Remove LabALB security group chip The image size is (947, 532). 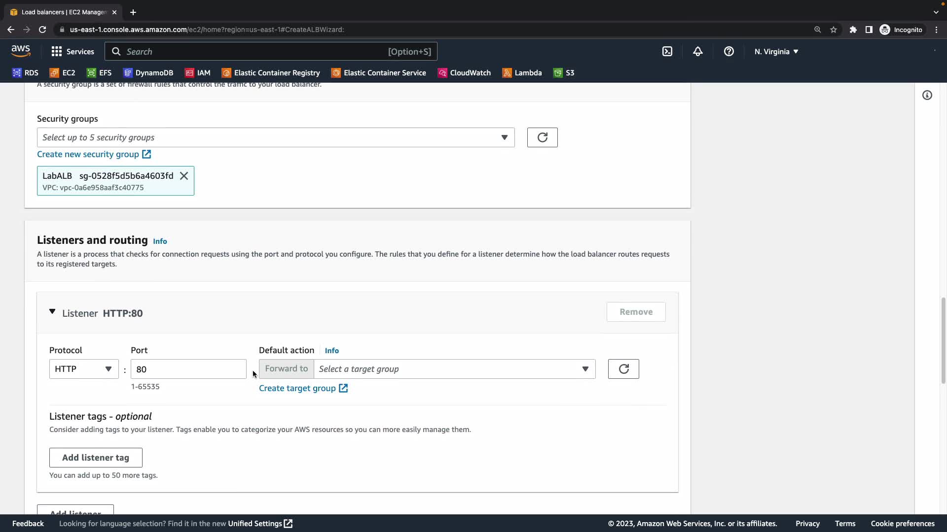184,176
